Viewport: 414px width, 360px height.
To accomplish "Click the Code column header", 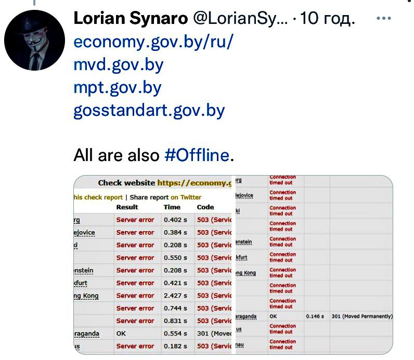I will (x=205, y=207).
